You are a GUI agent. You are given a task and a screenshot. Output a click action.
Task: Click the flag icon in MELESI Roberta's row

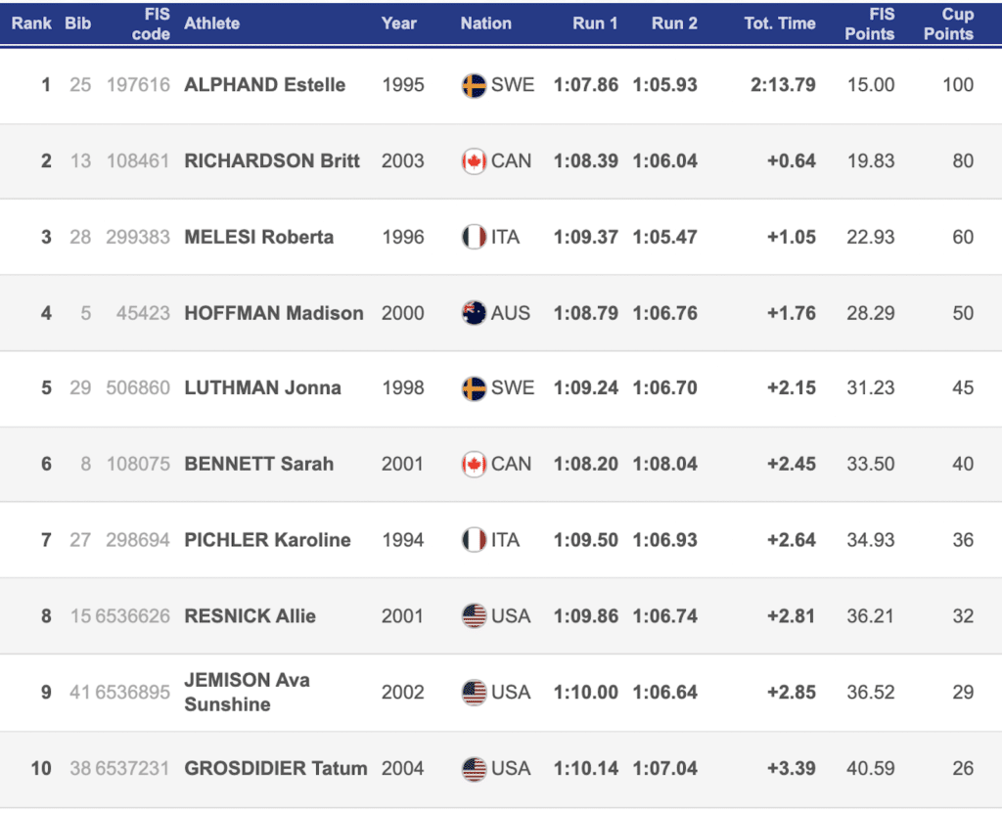474,237
